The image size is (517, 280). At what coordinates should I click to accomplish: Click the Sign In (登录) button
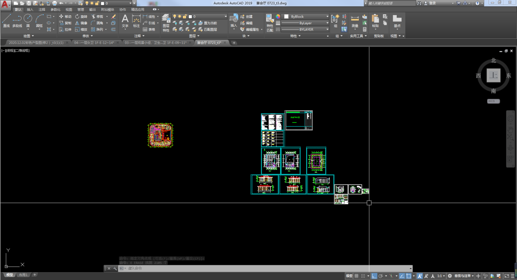click(430, 3)
